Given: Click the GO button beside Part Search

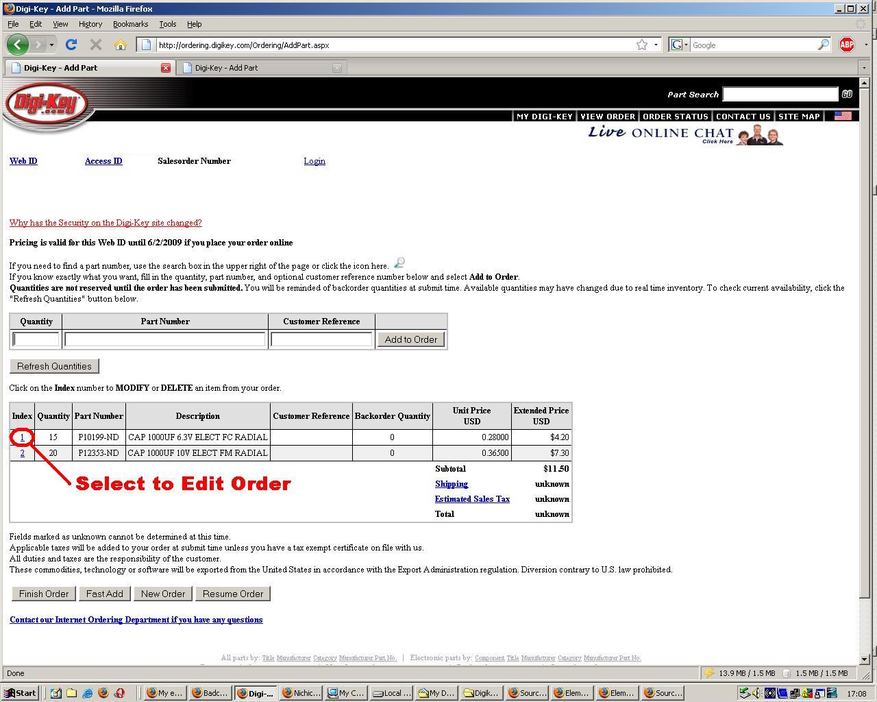Looking at the screenshot, I should 847,94.
